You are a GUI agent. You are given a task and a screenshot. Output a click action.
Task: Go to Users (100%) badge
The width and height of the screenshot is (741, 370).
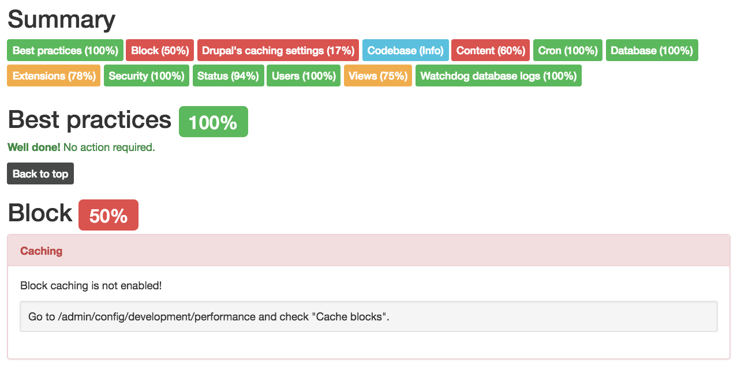304,75
